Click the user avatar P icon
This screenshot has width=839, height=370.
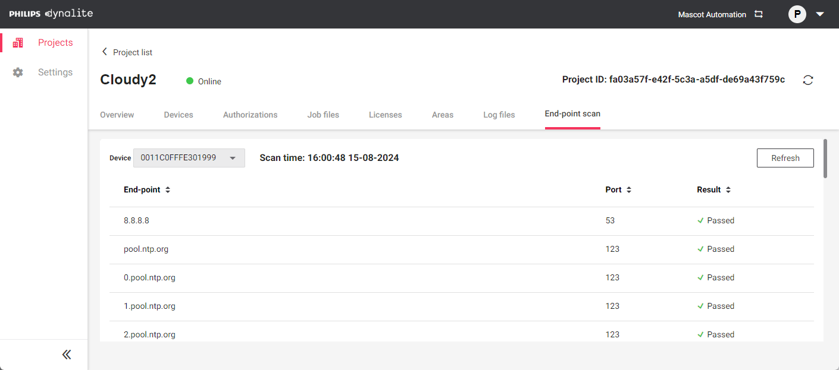click(797, 14)
